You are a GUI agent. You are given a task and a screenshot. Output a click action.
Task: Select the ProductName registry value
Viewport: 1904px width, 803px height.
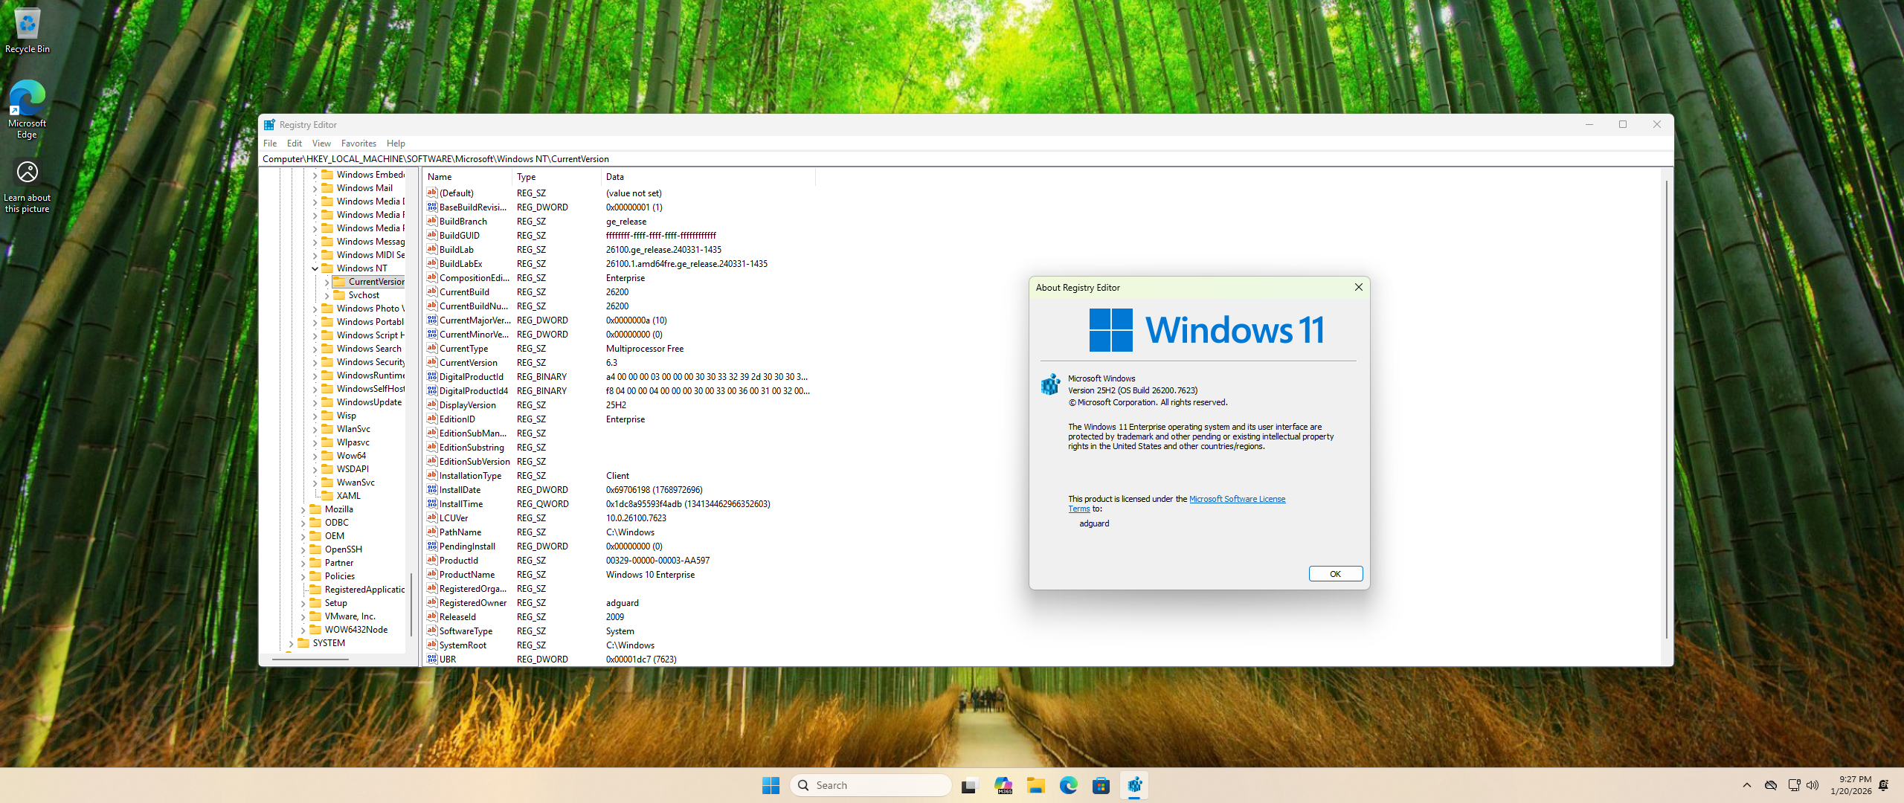[x=466, y=575]
